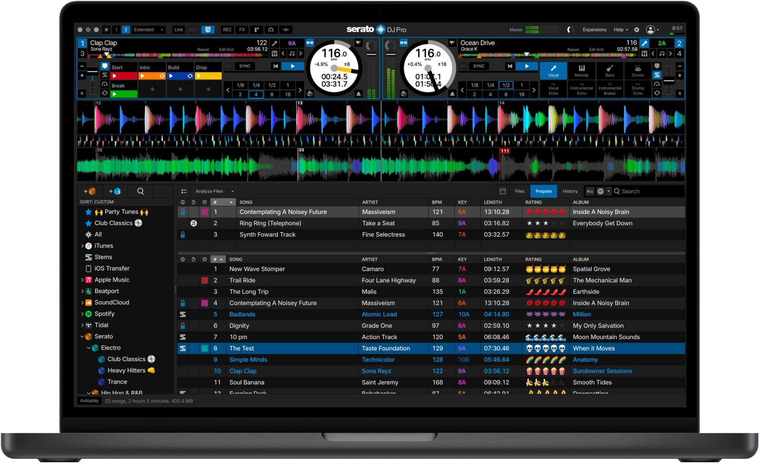Click the day mode sun icon

click(106, 30)
